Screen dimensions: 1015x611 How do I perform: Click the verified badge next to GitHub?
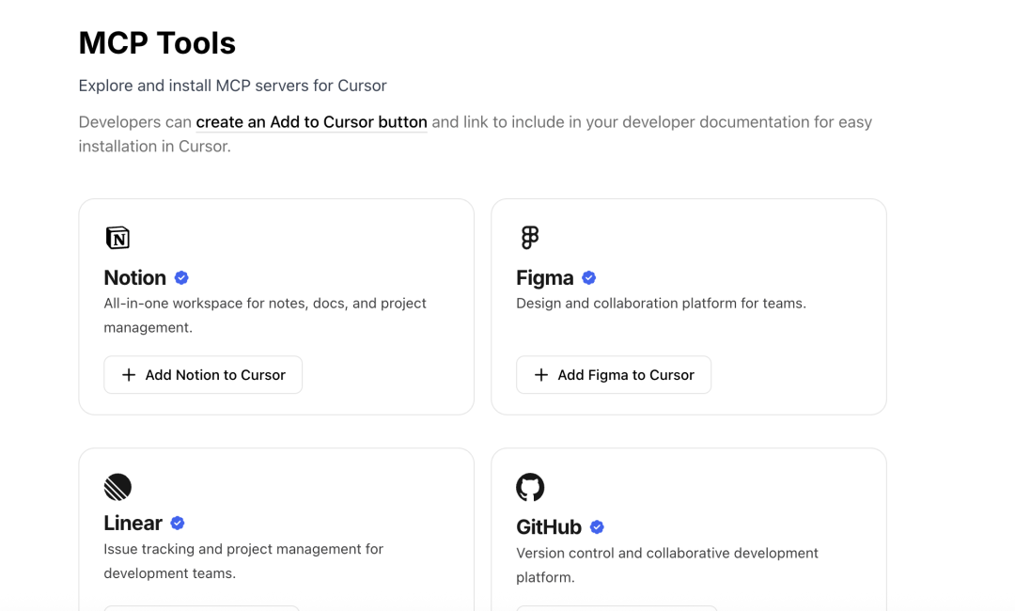click(597, 526)
